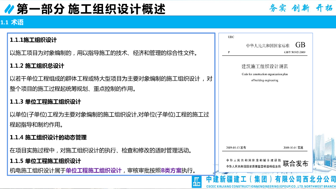The image size is (336, 189).
Task: Click the large GB mark on the standard cover
Action: click(x=300, y=45)
